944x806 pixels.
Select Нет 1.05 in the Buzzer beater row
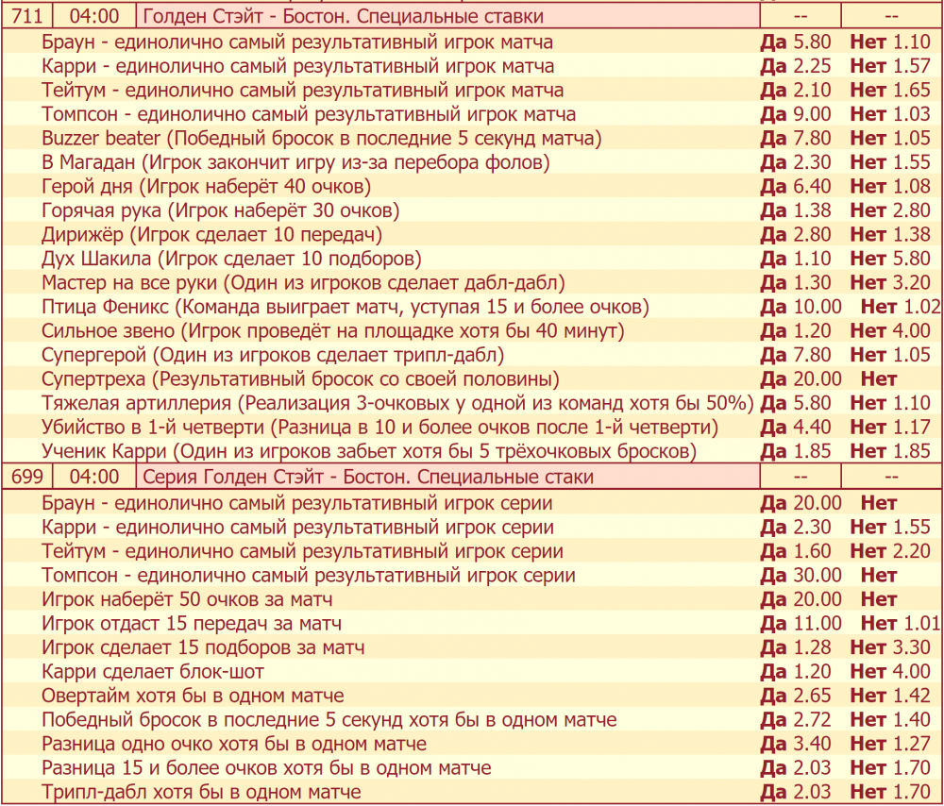[890, 139]
